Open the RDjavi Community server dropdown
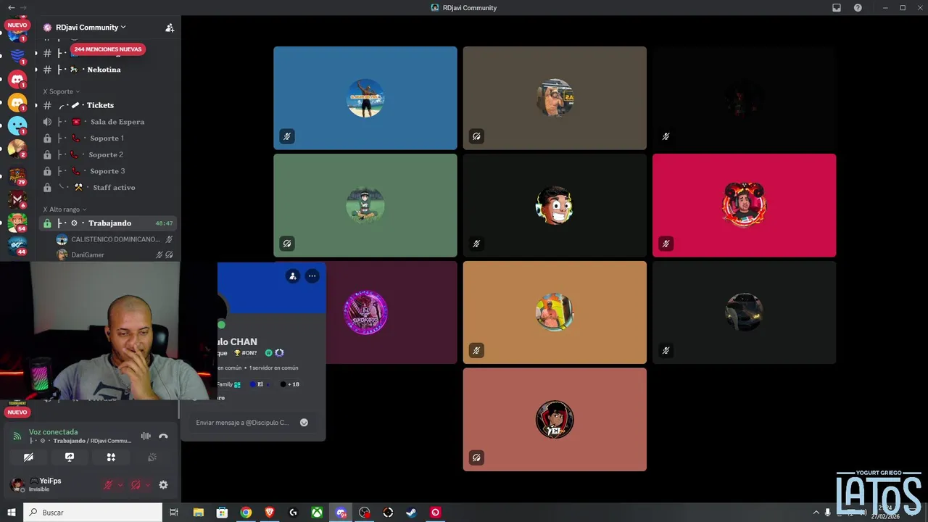The image size is (928, 522). coord(90,28)
